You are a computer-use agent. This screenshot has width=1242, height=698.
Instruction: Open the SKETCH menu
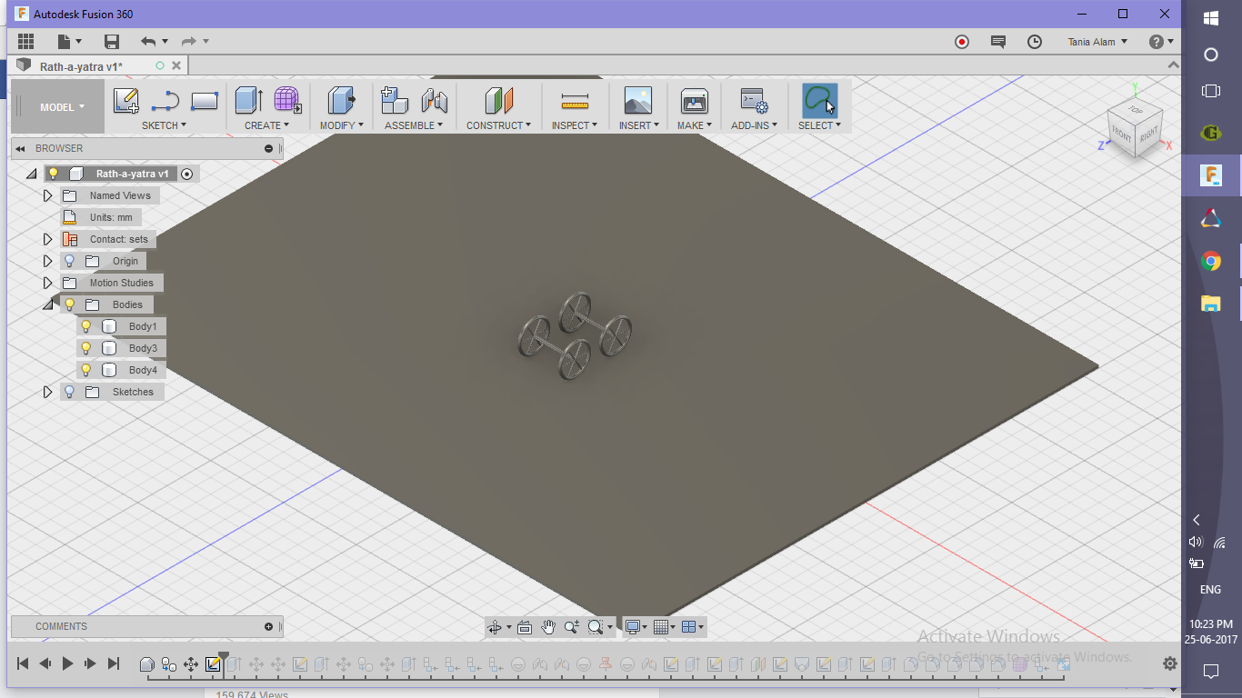click(164, 125)
